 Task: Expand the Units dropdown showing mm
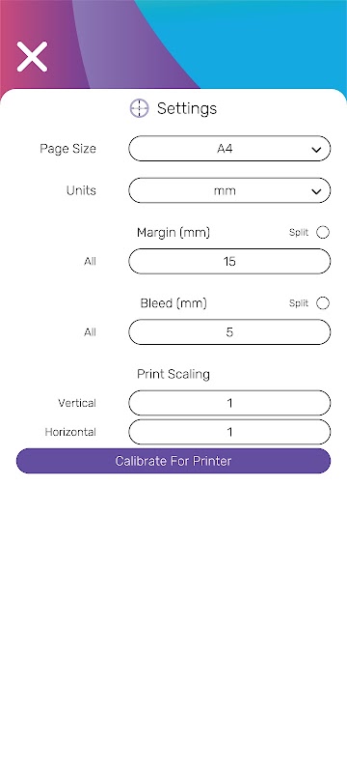229,190
